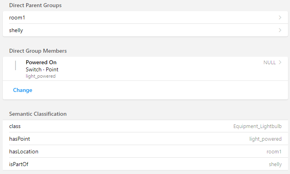
Task: Click the room1 hasLocation value
Action: (274, 151)
